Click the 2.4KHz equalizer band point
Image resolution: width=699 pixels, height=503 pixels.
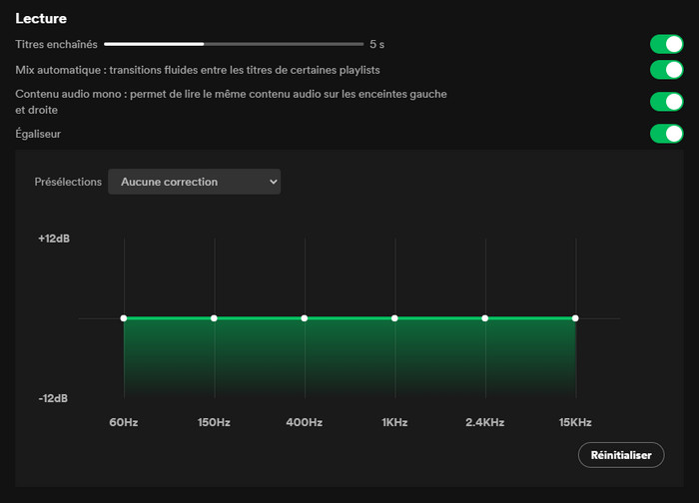click(485, 318)
